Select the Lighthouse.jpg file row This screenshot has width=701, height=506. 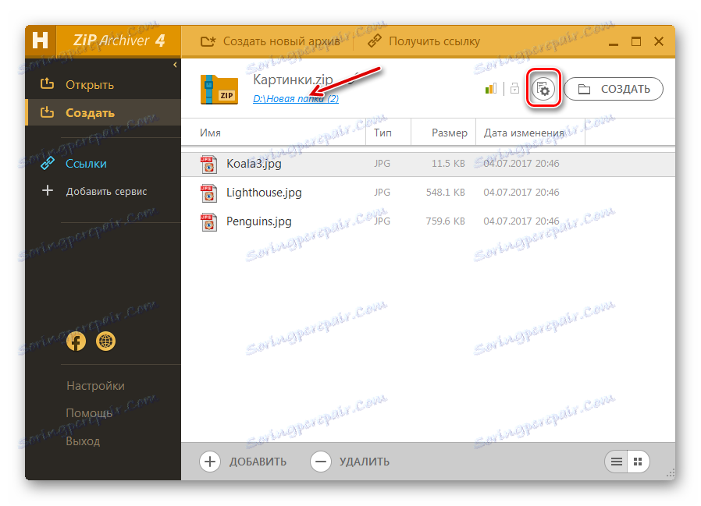429,193
